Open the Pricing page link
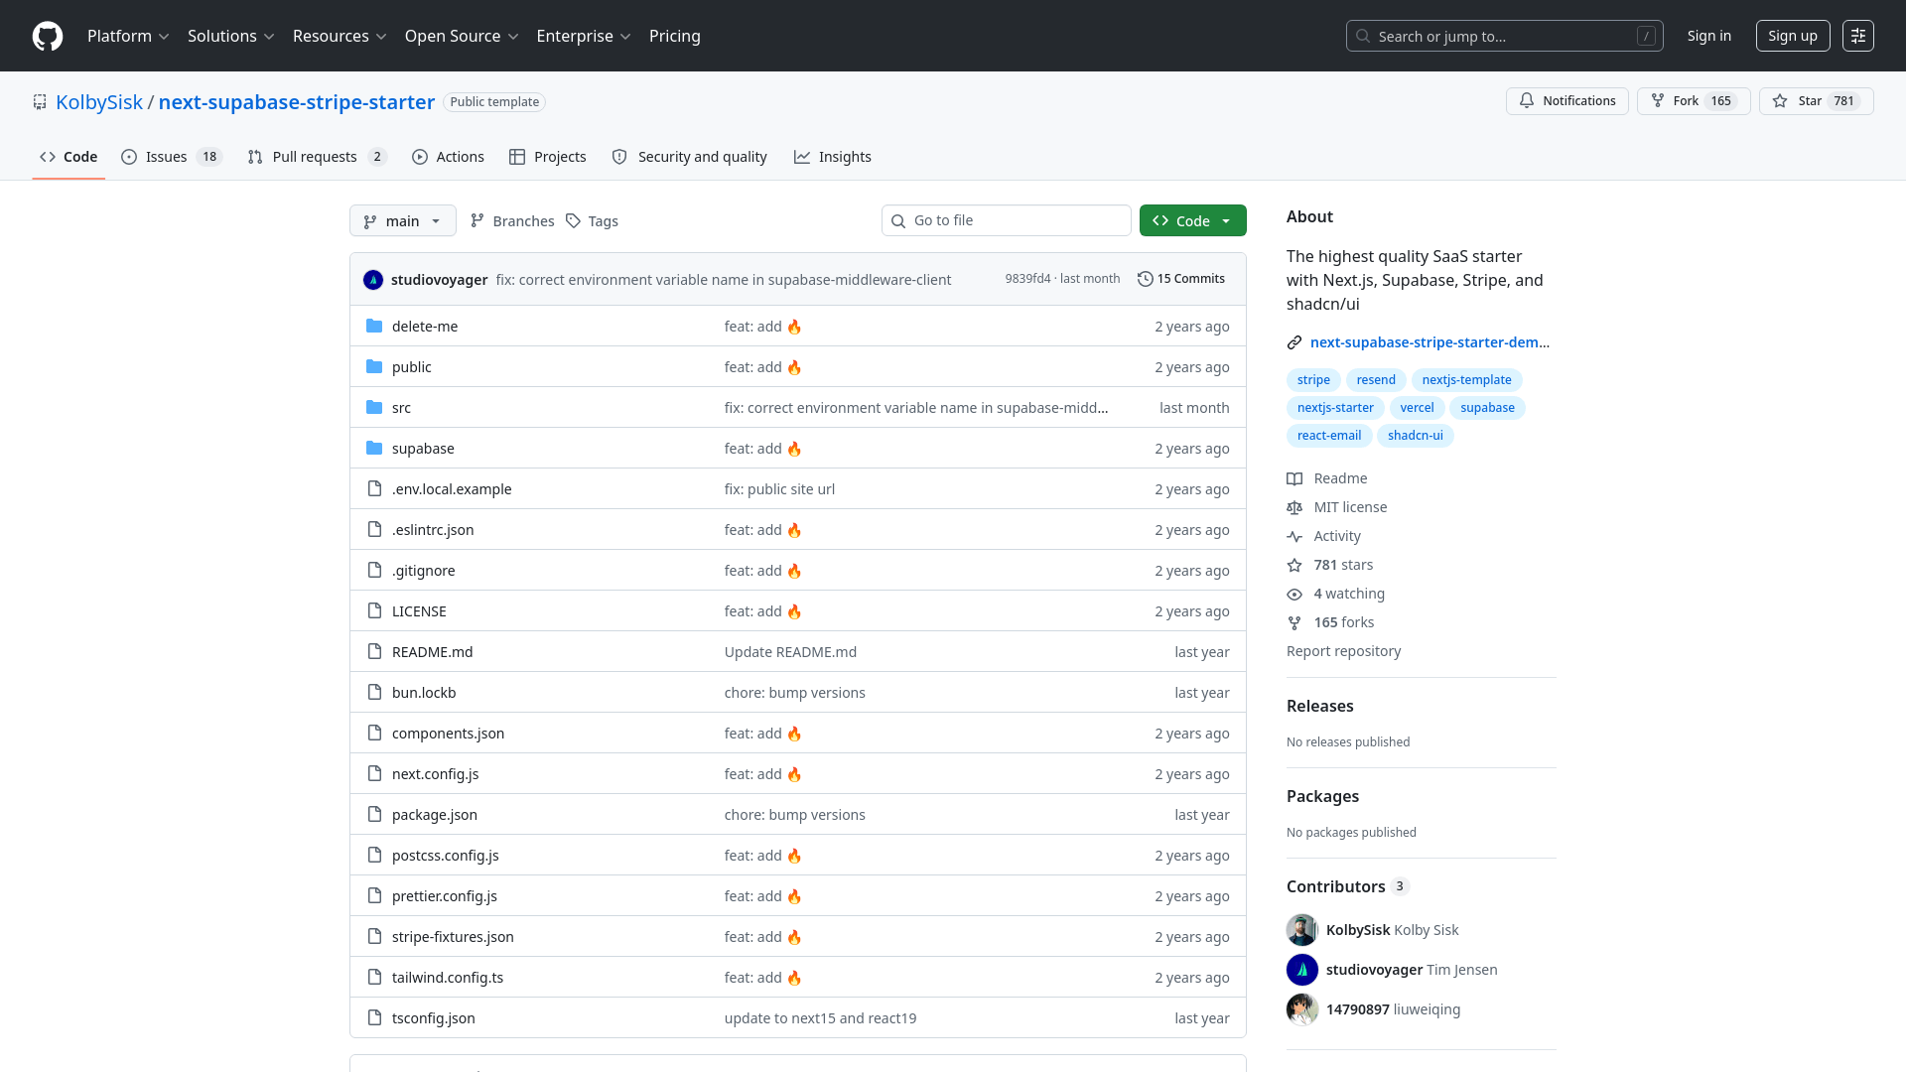The image size is (1906, 1072). click(x=675, y=36)
